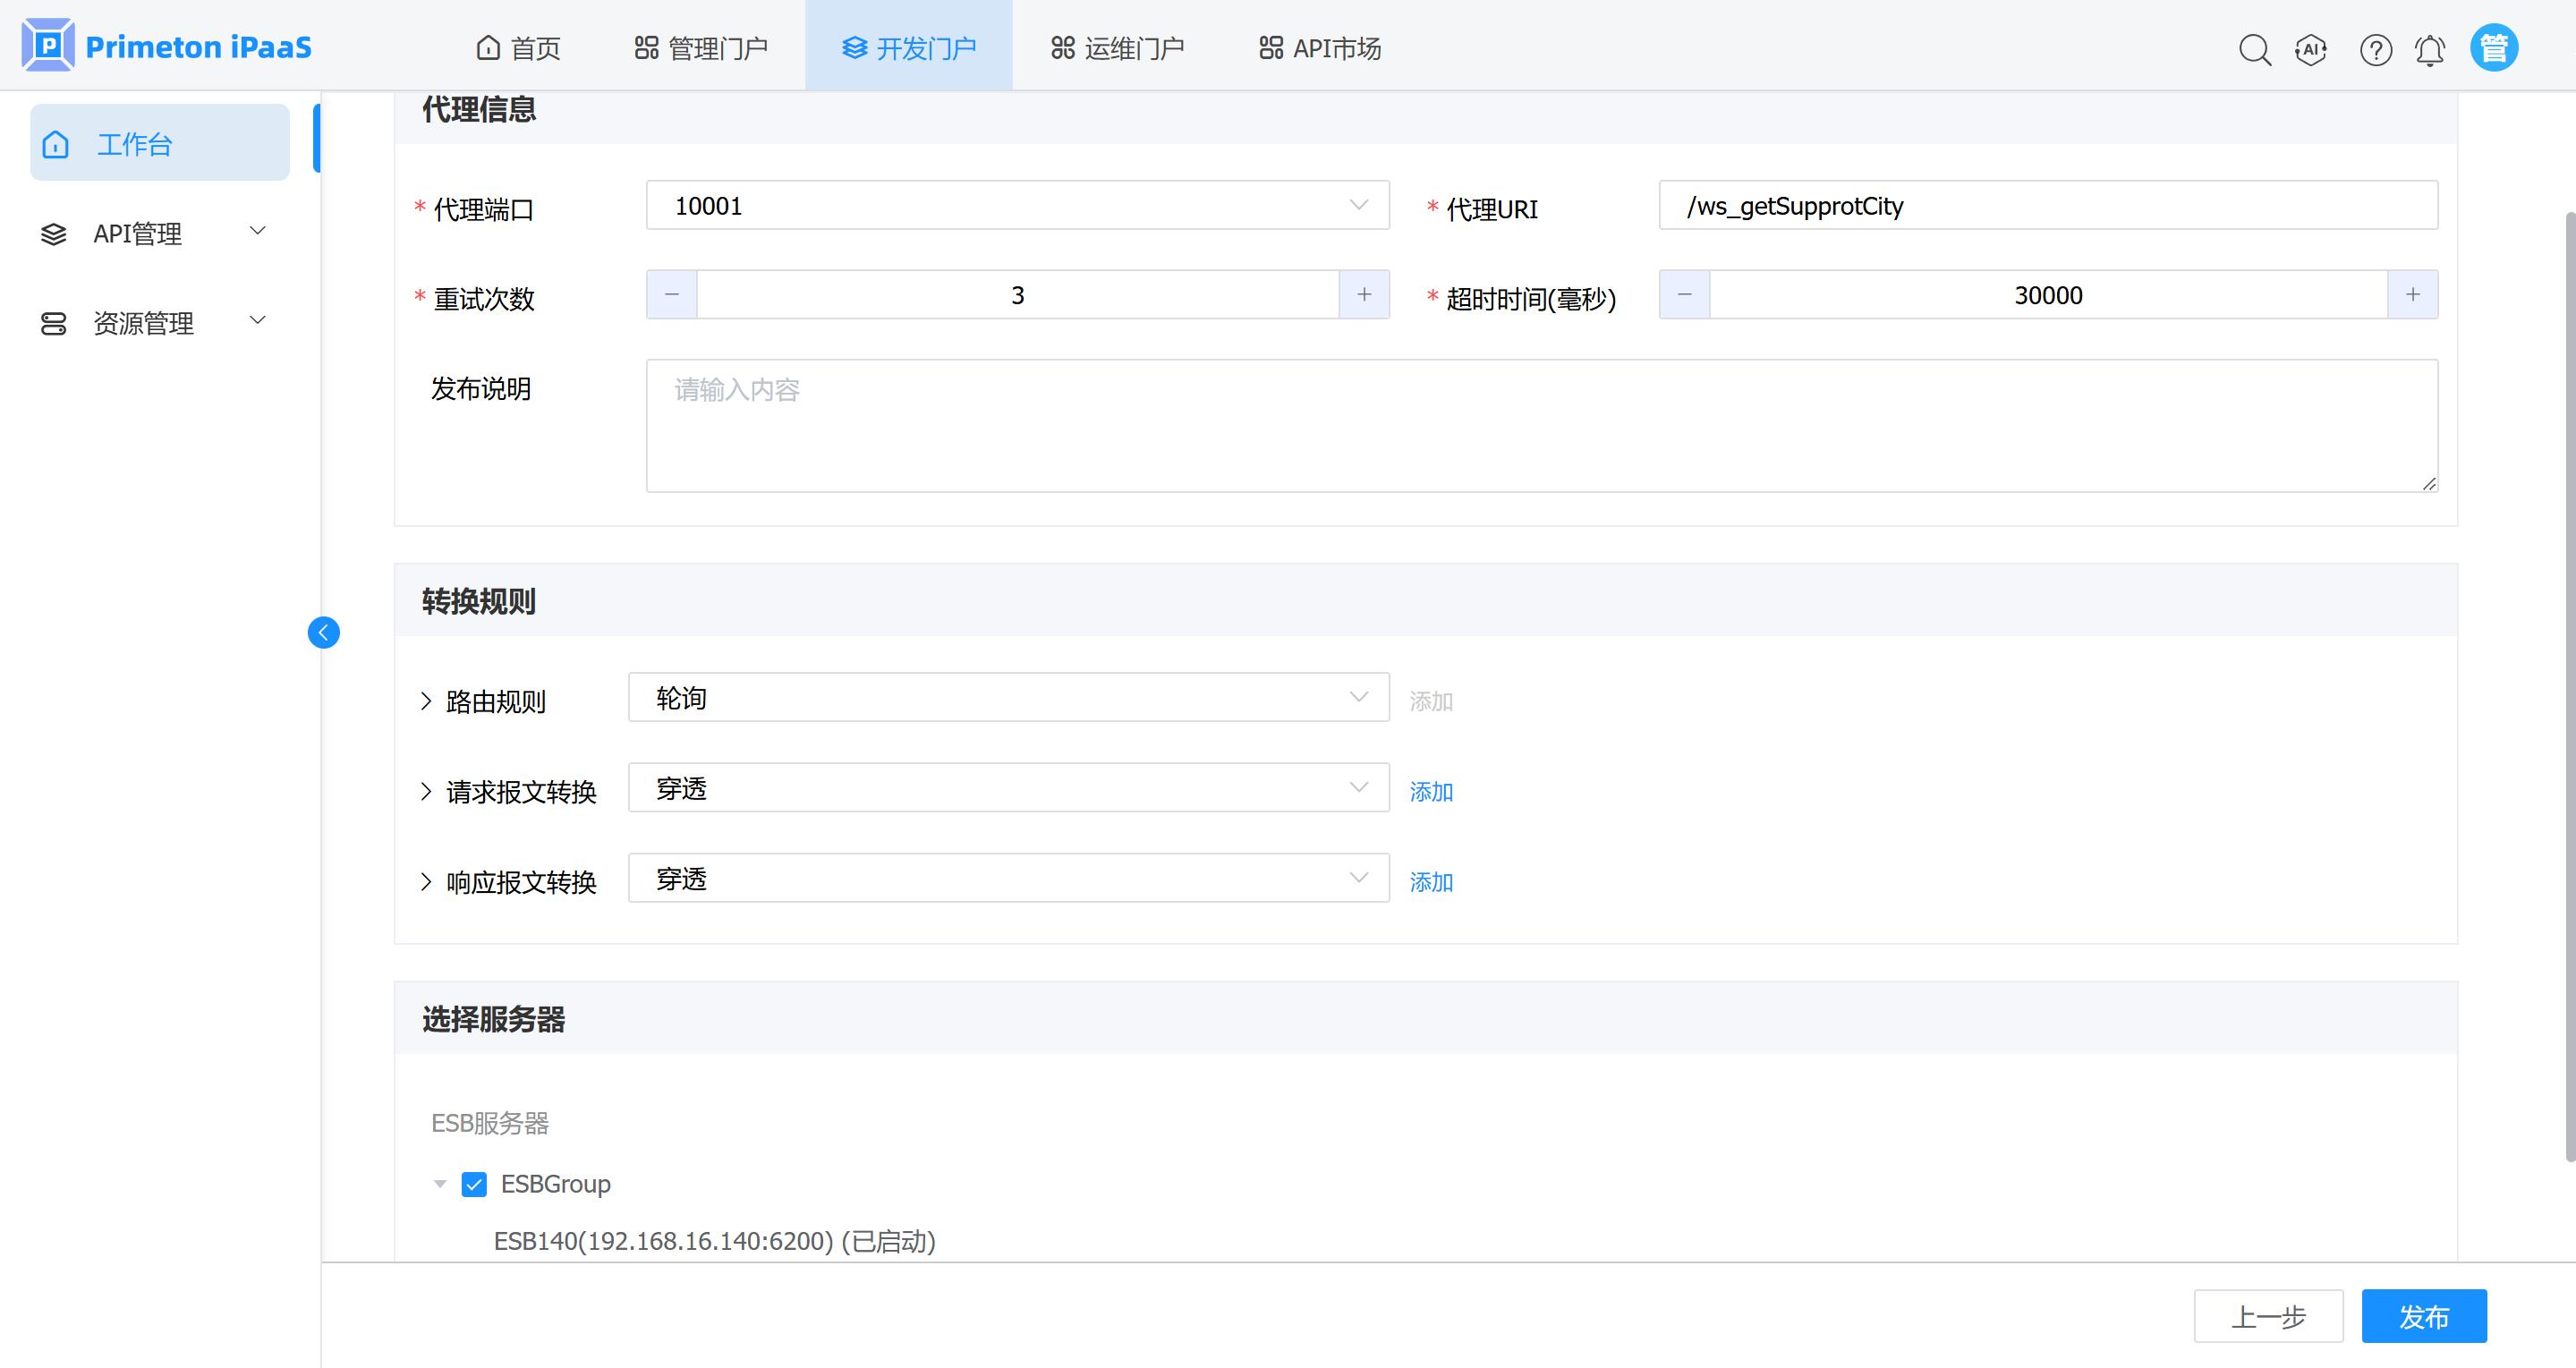Open the 代理端口 dropdown
The image size is (2576, 1368).
[1017, 206]
